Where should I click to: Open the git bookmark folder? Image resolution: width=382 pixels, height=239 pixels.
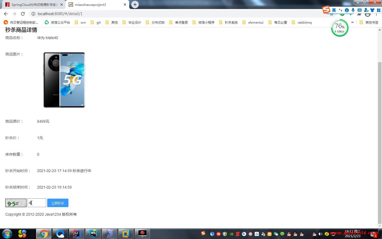95,23
